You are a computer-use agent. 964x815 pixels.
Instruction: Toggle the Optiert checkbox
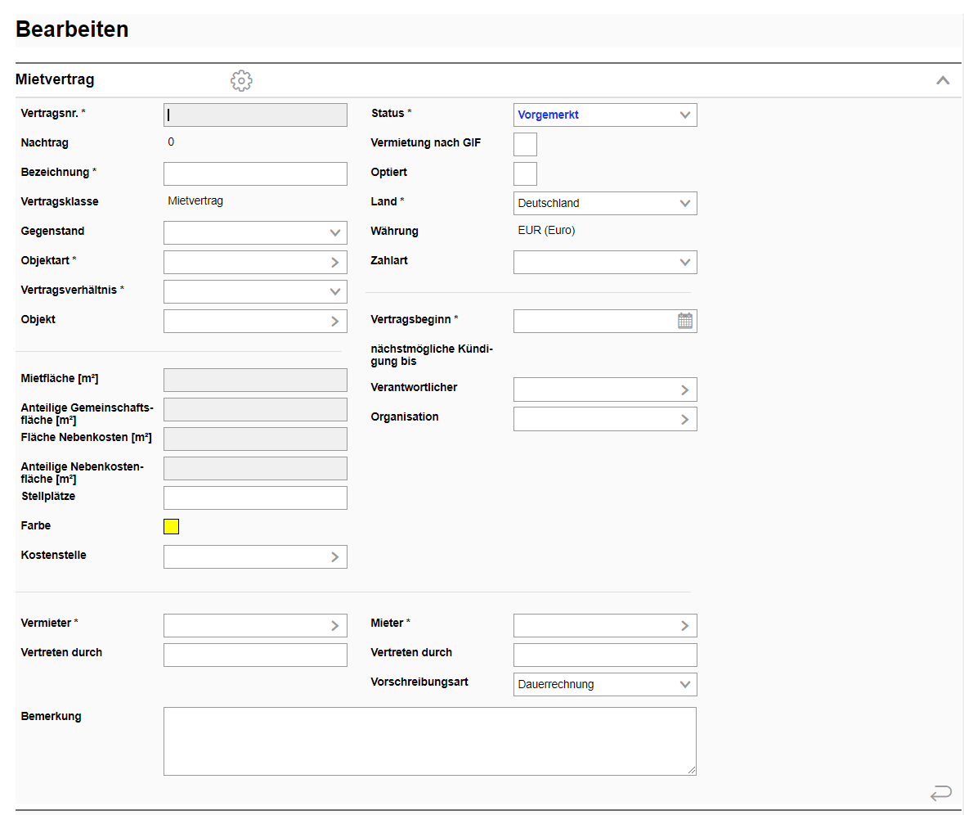click(525, 173)
